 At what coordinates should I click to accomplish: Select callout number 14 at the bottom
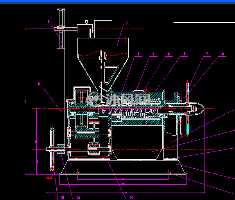pos(131,197)
